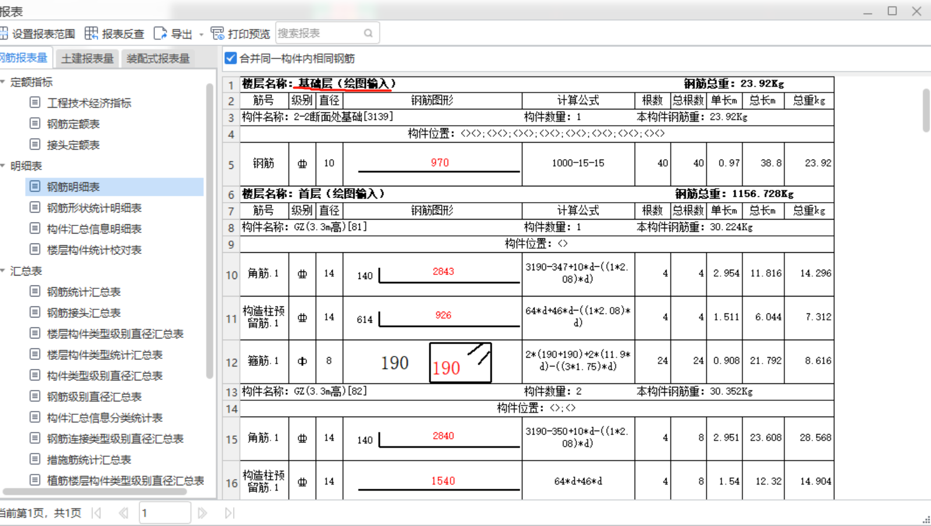The height and width of the screenshot is (526, 931).
Task: Click the report table vertical scrollbar
Action: point(926,110)
